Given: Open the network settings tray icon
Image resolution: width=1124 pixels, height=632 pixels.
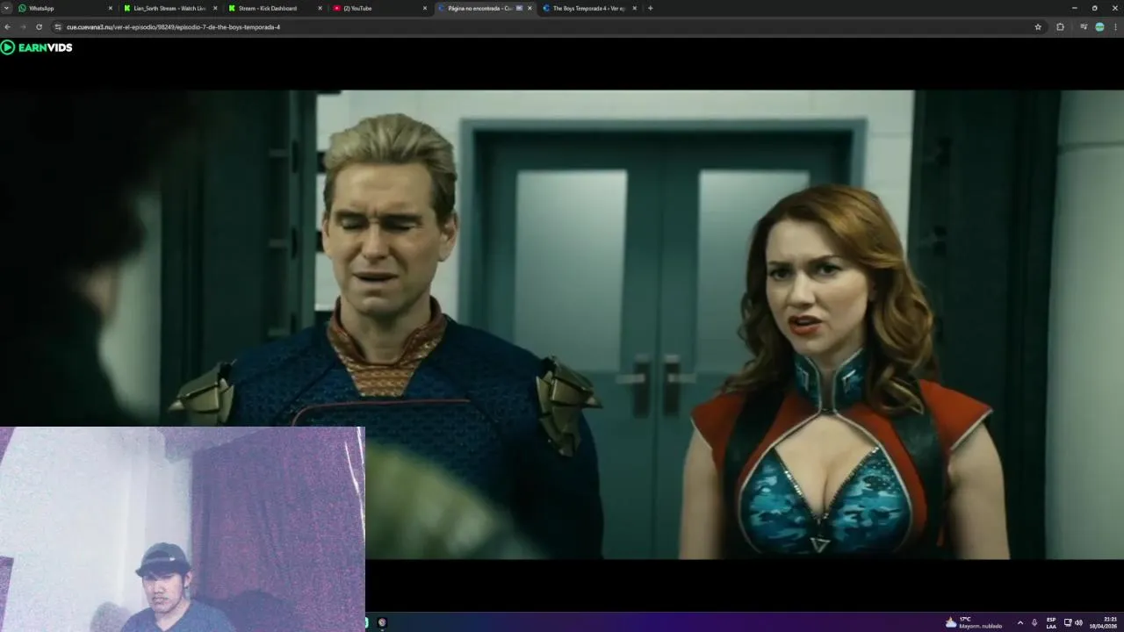Looking at the screenshot, I should click(1068, 622).
